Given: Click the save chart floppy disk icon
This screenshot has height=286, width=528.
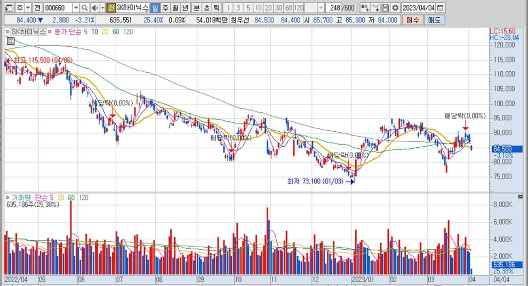Looking at the screenshot, I should pos(385,8).
